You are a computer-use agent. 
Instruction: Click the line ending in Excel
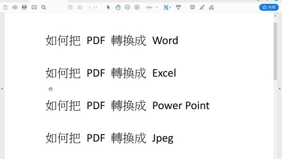point(111,73)
